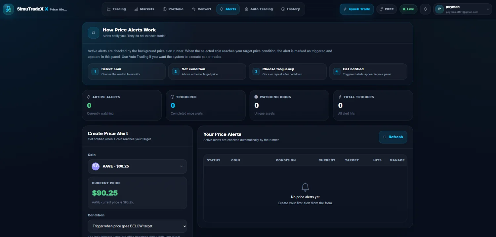Viewport: 496px width, 237px height.
Task: Click the Get notified step card
Action: coord(368,72)
